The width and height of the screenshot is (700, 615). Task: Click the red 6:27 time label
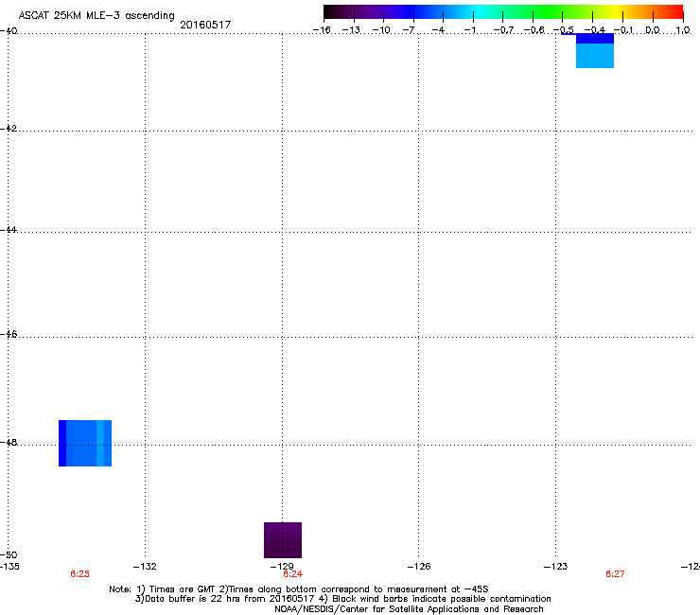(615, 574)
